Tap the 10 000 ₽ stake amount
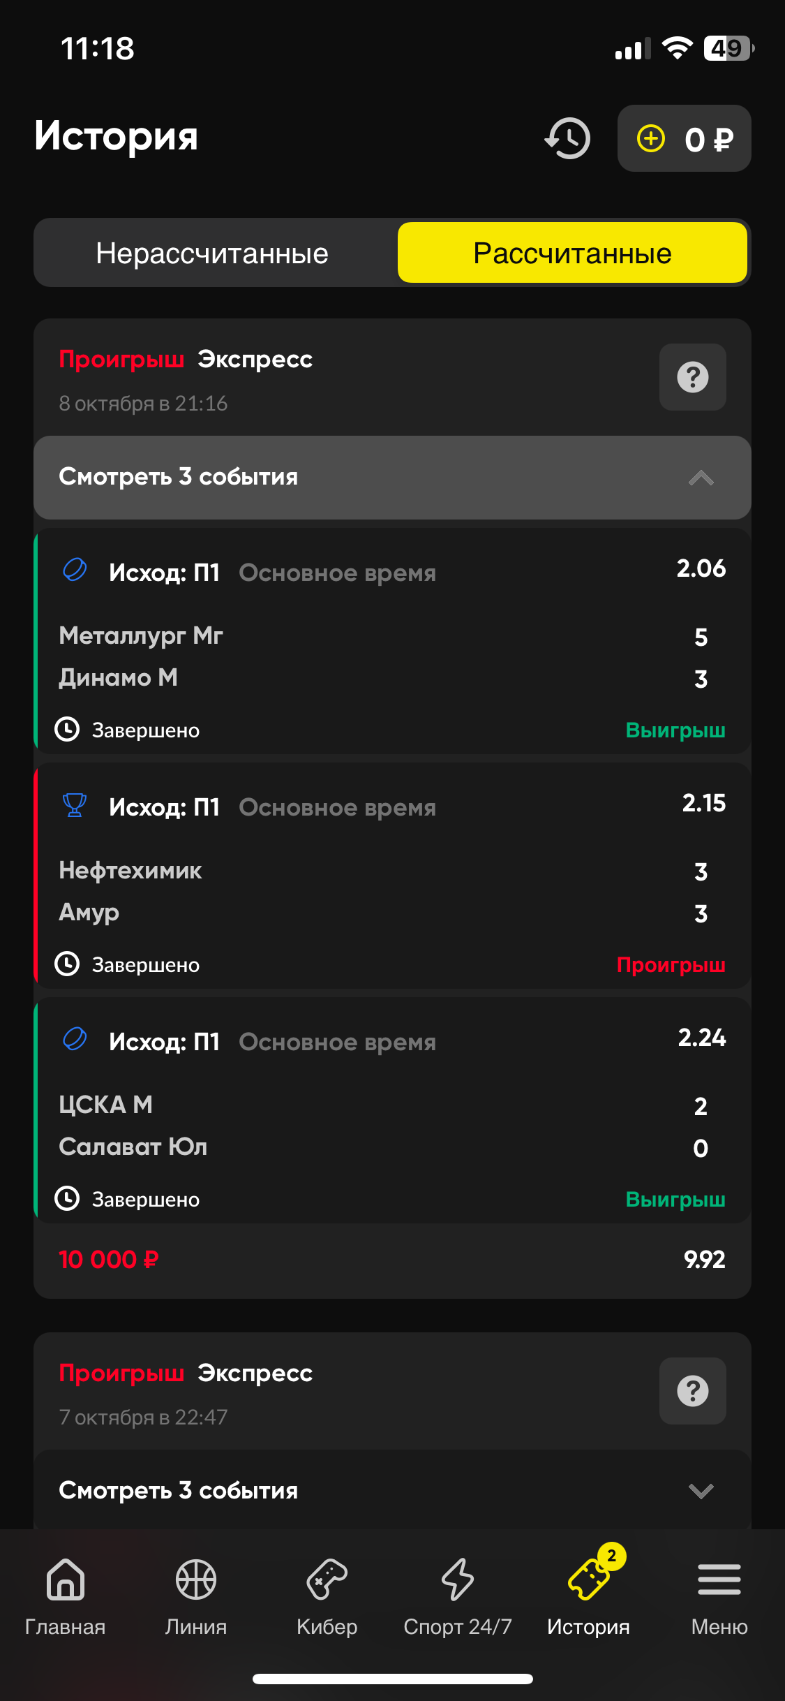 109,1260
